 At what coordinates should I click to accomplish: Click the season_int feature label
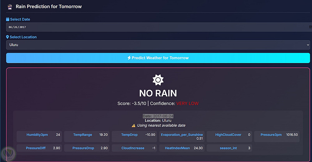pos(228,148)
